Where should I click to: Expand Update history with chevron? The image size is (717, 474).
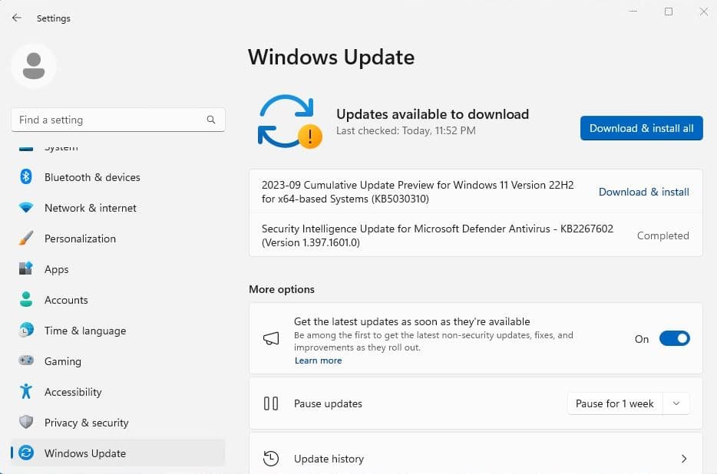683,459
